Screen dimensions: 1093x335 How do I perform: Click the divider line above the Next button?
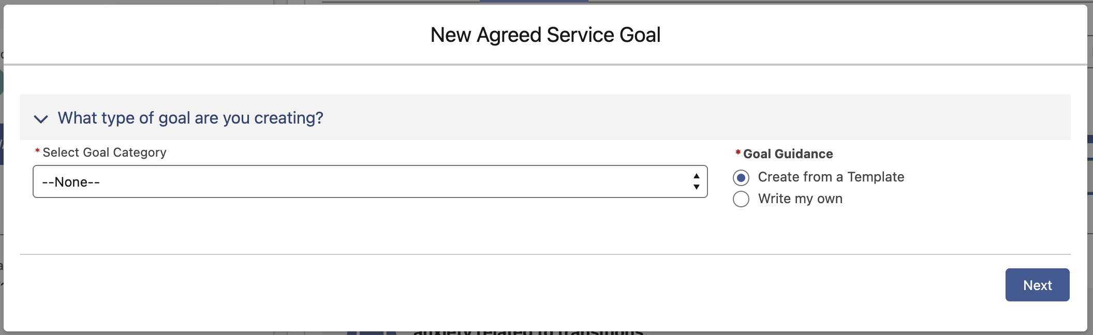[545, 253]
